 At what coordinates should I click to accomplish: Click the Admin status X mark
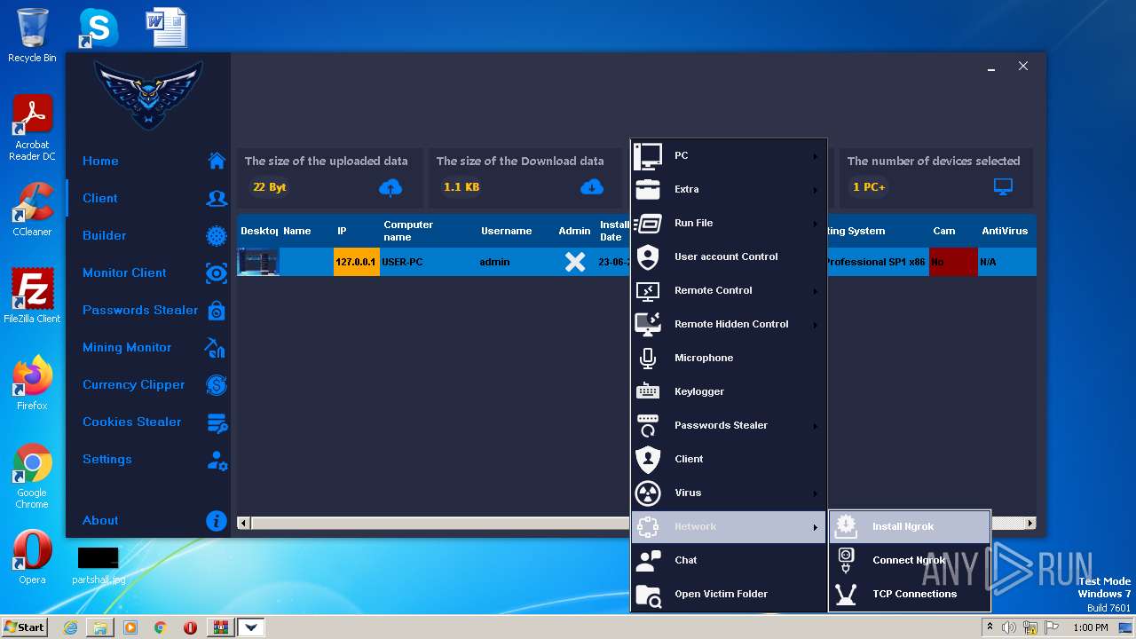pos(575,262)
